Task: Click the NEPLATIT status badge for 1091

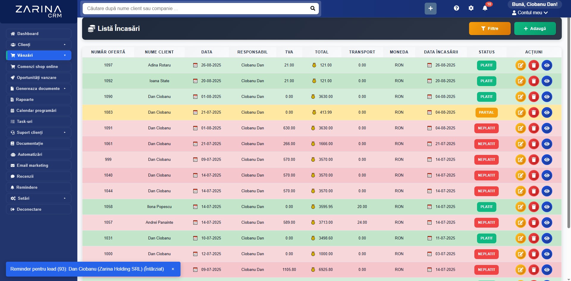Action: 487,128
